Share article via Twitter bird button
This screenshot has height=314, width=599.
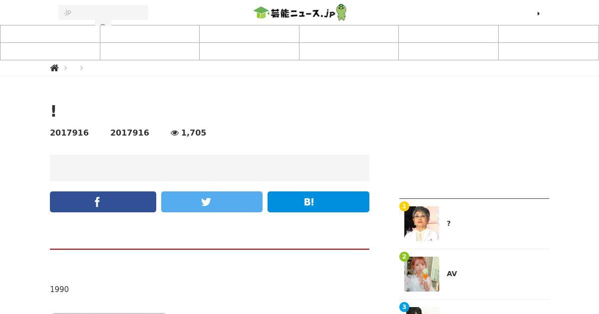pyautogui.click(x=212, y=202)
